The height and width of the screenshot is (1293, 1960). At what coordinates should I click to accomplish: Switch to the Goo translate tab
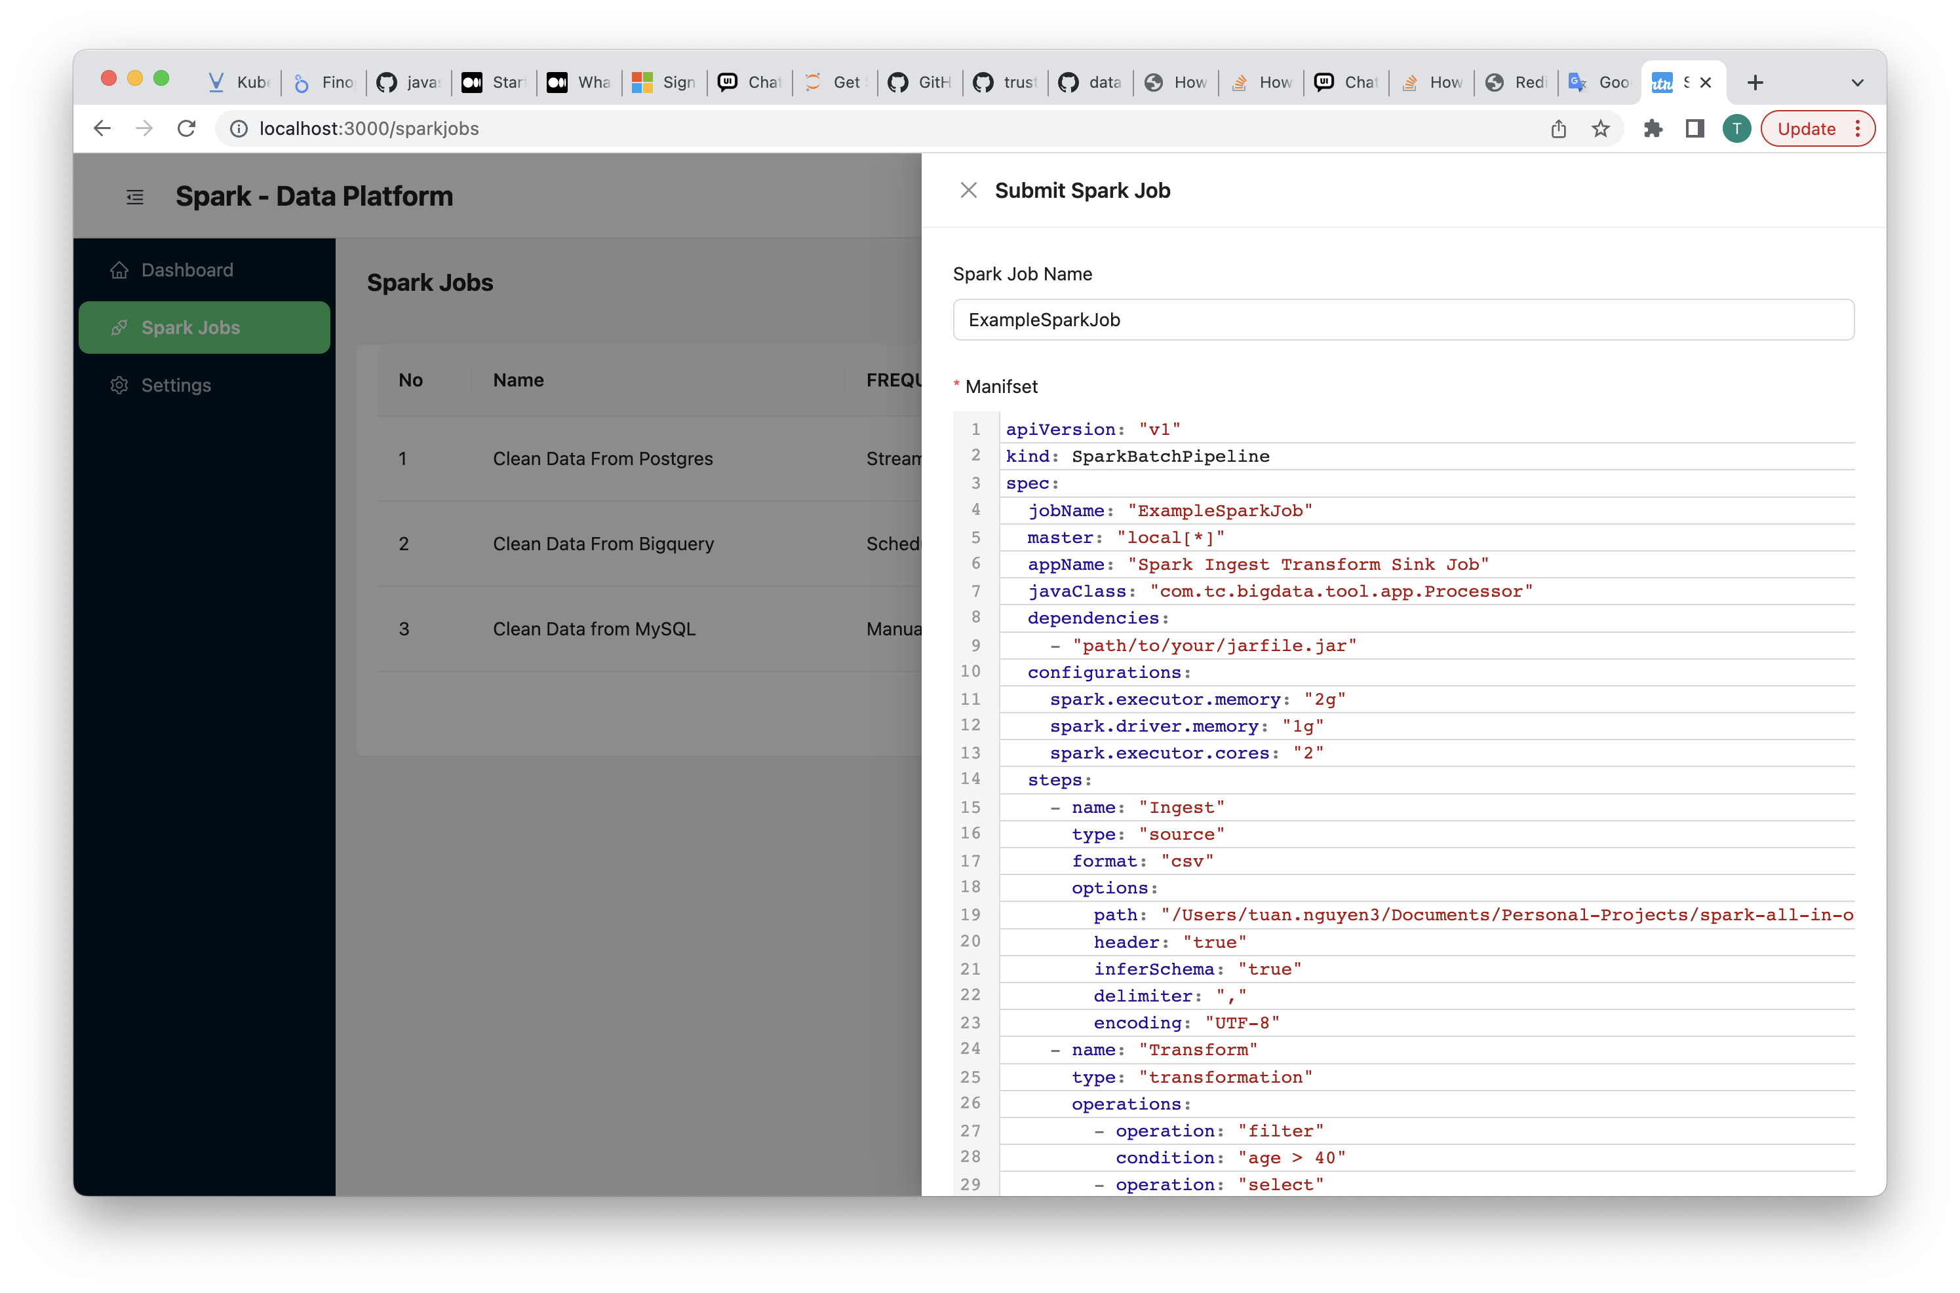coord(1599,83)
